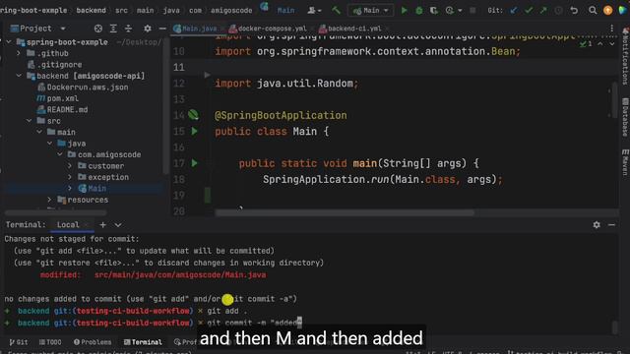Open Terminal settings gear
This screenshot has width=630, height=354.
(x=597, y=225)
